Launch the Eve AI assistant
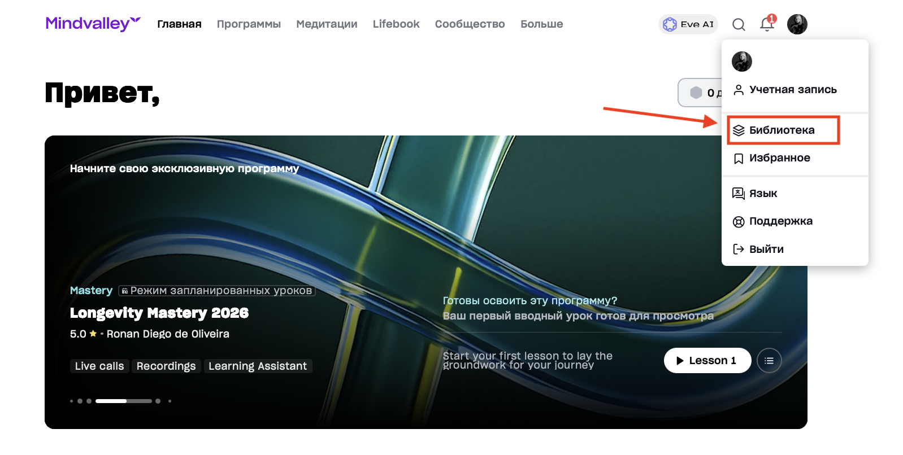The height and width of the screenshot is (455, 903). (x=688, y=24)
